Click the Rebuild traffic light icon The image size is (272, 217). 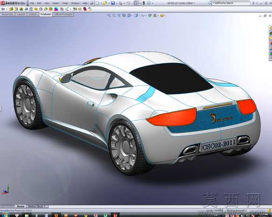point(144,3)
